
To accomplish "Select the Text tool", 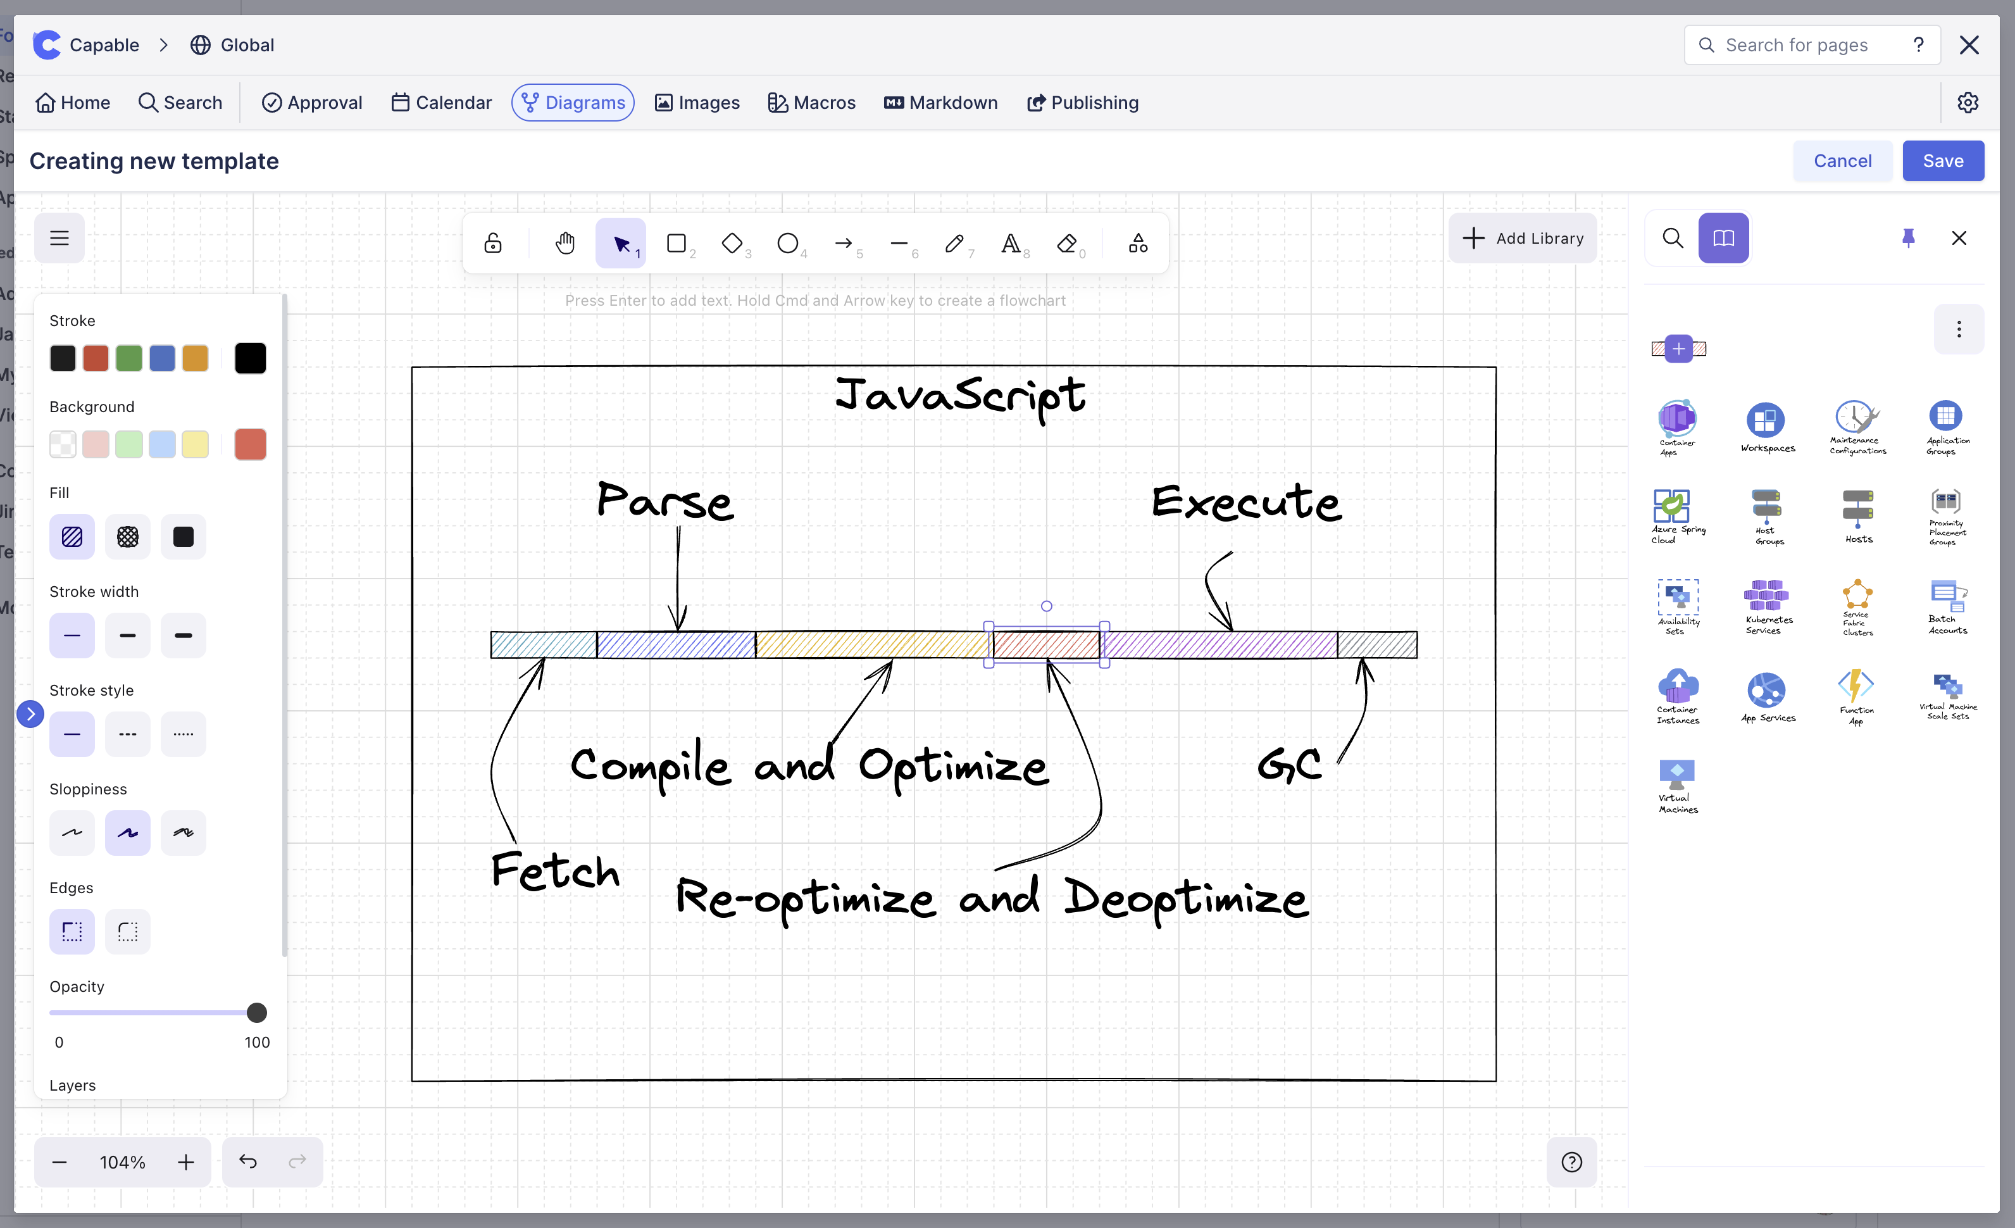I will [x=1010, y=243].
